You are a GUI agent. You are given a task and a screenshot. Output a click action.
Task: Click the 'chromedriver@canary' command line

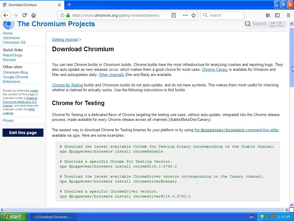coord(118,182)
